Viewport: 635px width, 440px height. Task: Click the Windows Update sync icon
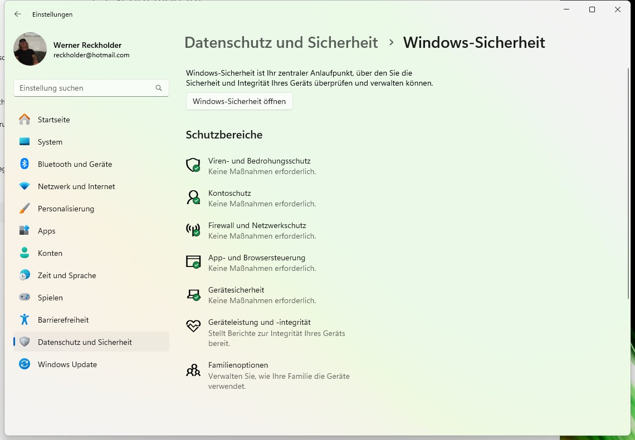[x=25, y=364]
